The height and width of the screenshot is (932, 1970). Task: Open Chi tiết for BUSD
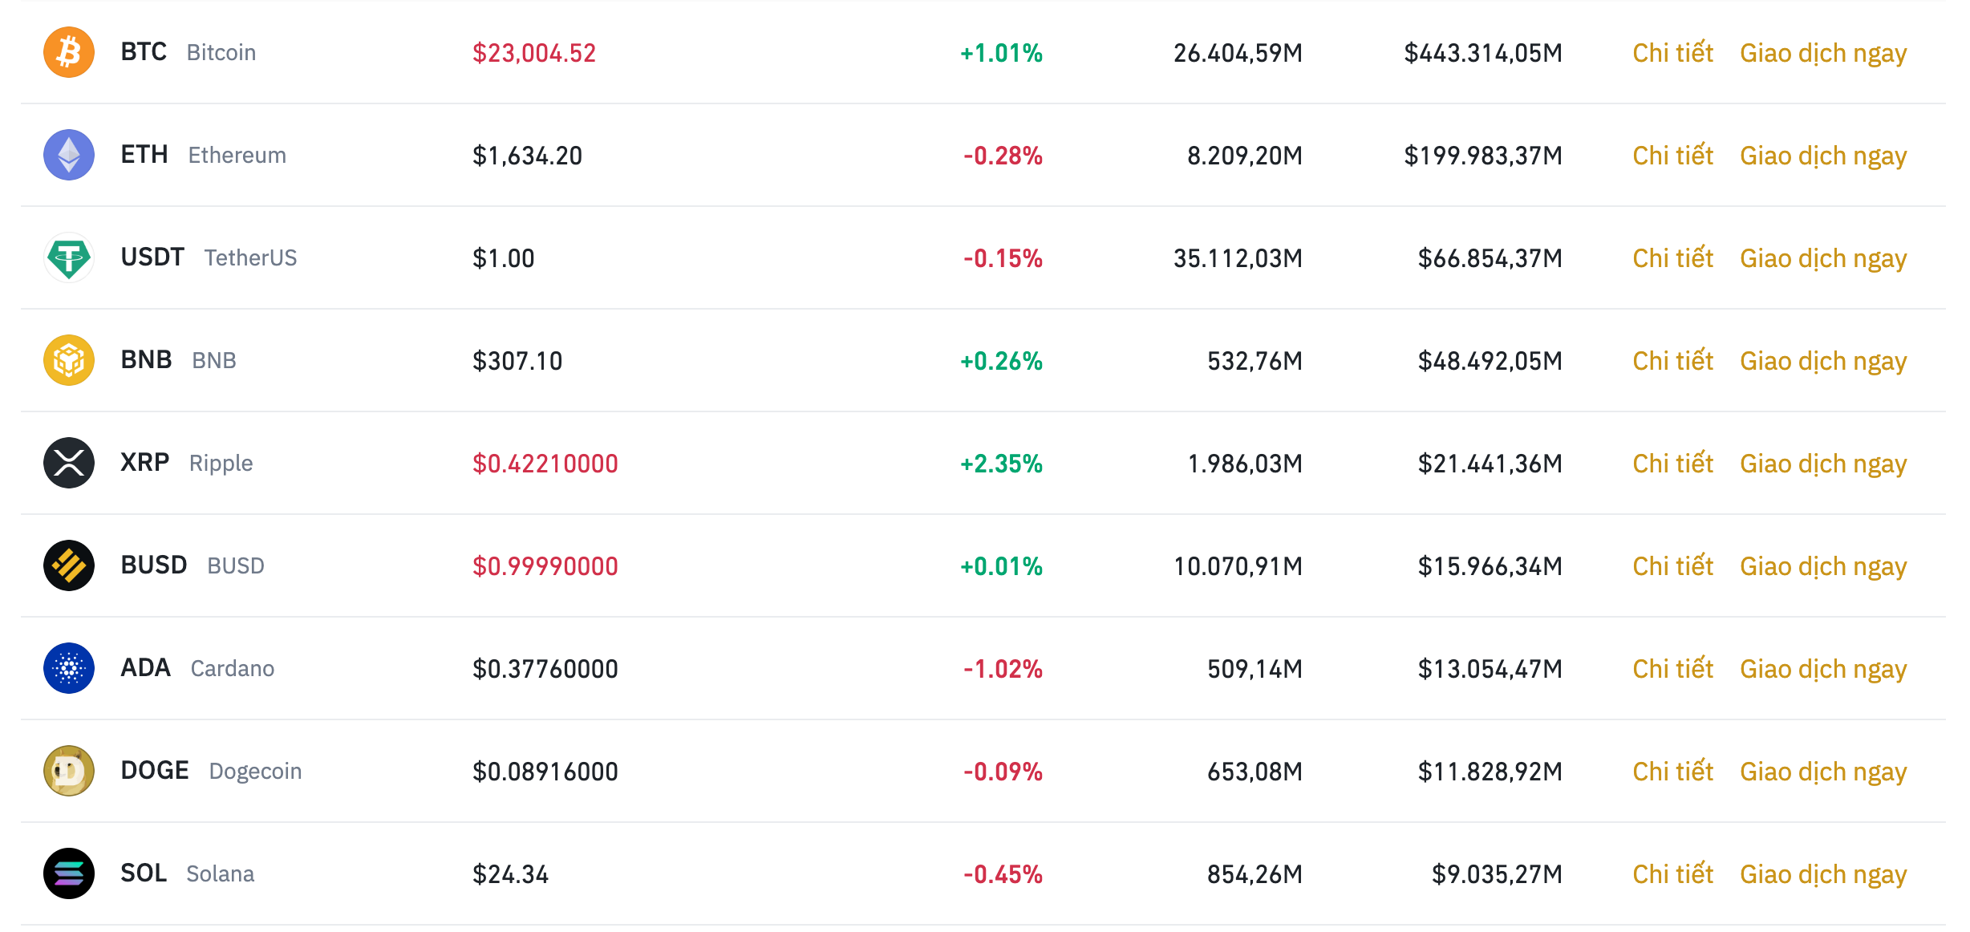point(1672,565)
